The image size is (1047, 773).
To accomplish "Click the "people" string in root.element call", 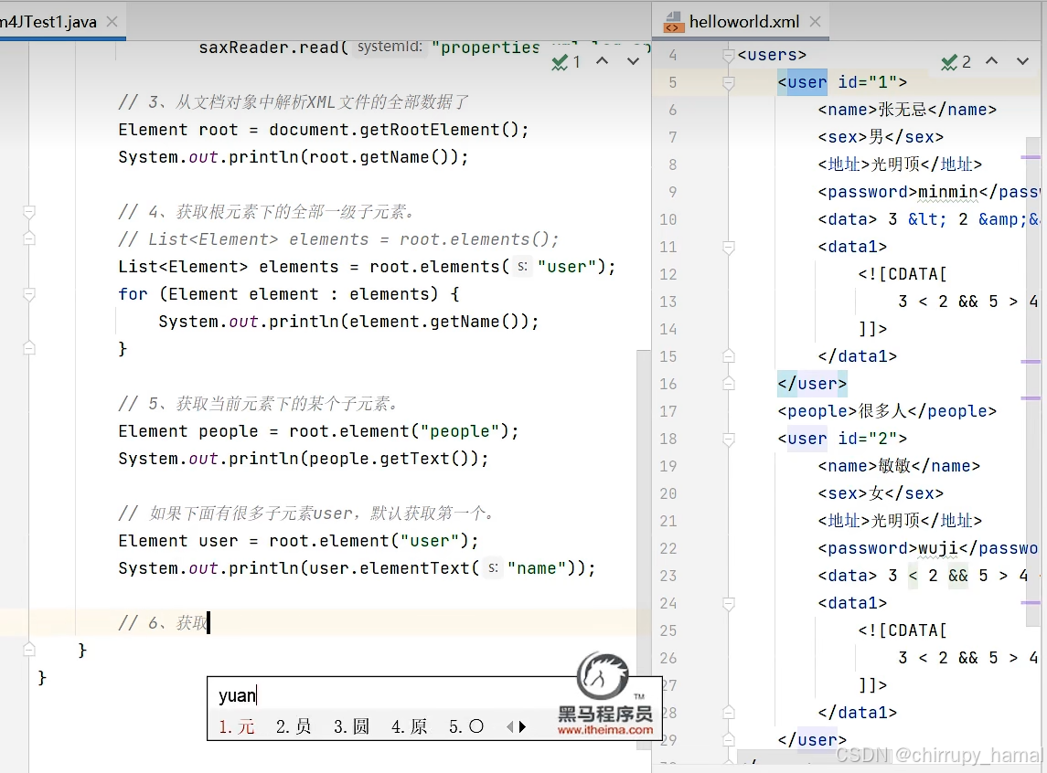I will 459,431.
